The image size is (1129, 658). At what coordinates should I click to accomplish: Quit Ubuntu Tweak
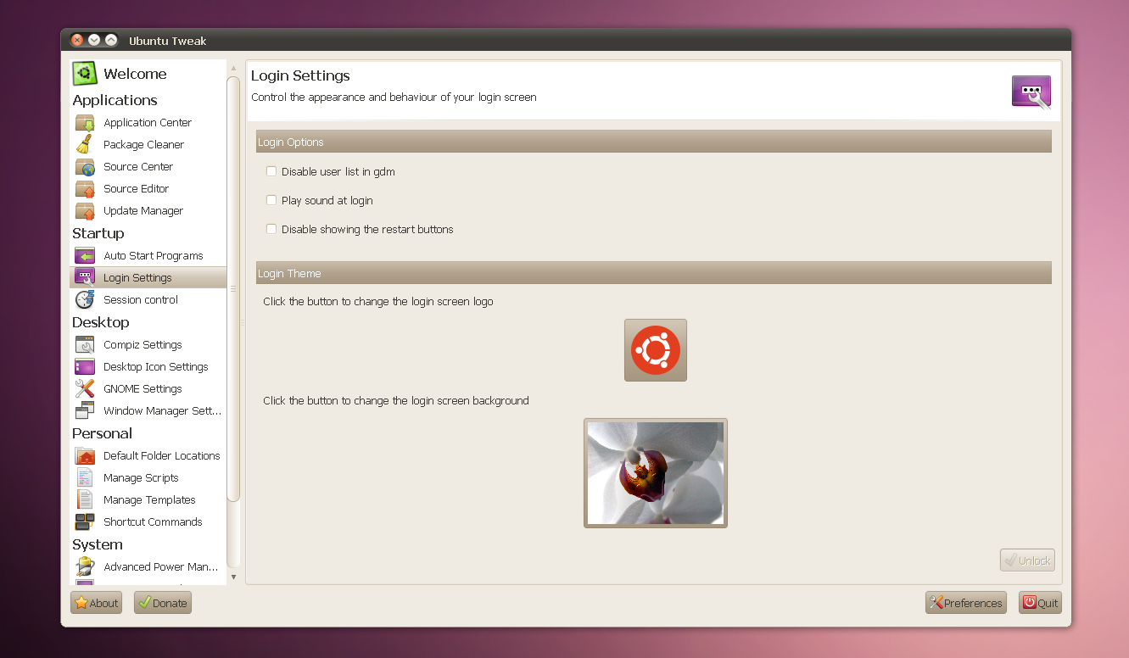1040,603
